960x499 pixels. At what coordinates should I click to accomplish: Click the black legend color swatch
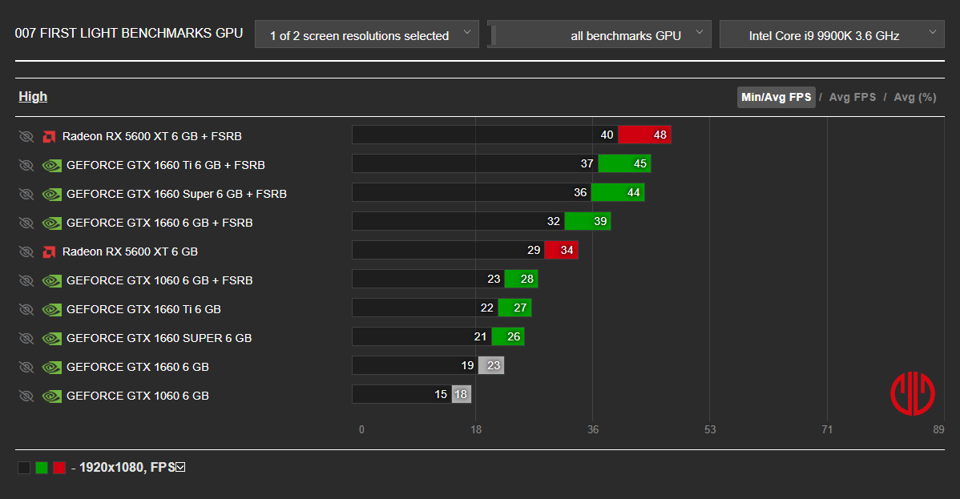pyautogui.click(x=24, y=468)
